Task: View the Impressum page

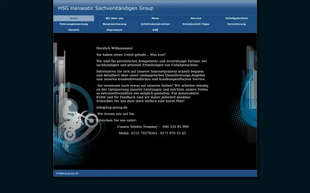Action: (x=115, y=30)
